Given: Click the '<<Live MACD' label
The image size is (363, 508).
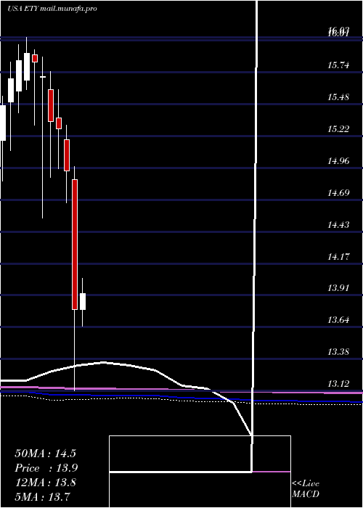Looking at the screenshot, I should pyautogui.click(x=306, y=489).
